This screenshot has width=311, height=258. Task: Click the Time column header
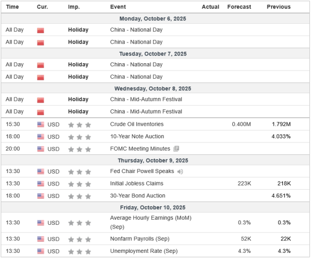(12, 7)
